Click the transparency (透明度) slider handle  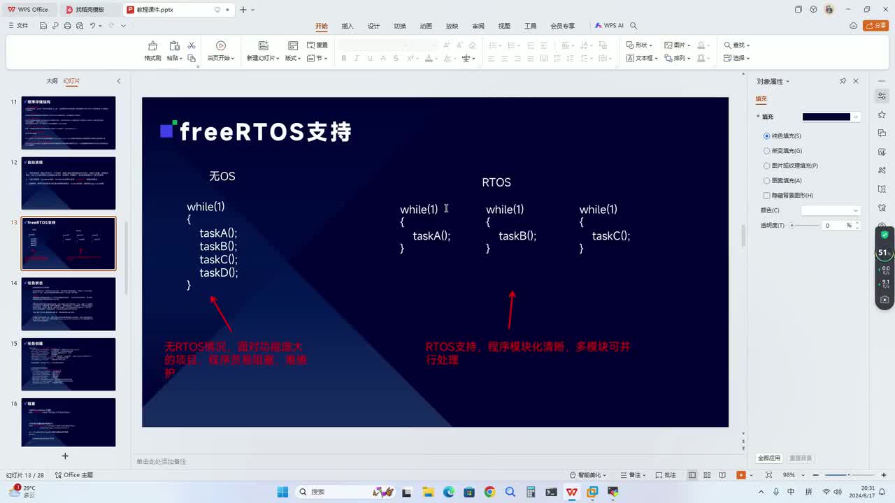pyautogui.click(x=792, y=226)
